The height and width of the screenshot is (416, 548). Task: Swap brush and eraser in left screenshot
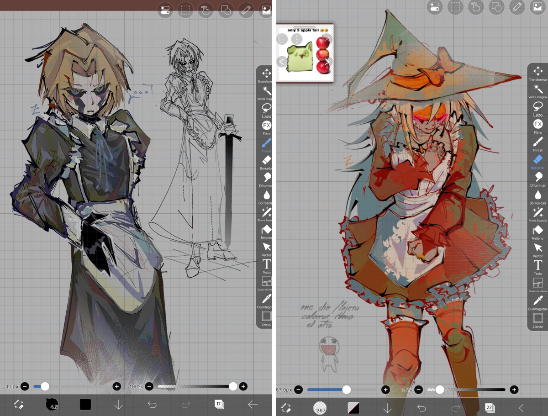(19, 404)
